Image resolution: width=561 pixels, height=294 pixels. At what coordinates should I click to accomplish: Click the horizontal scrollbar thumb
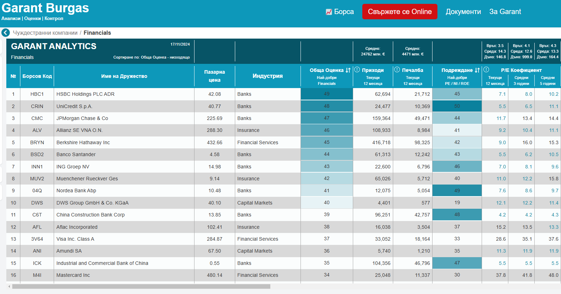pyautogui.click(x=141, y=287)
